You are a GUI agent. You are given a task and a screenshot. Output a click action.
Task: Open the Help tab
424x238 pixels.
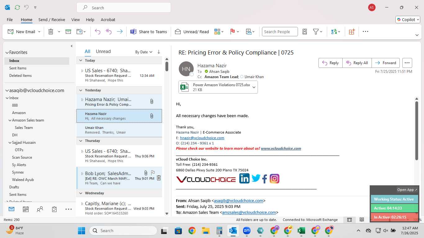tap(90, 20)
